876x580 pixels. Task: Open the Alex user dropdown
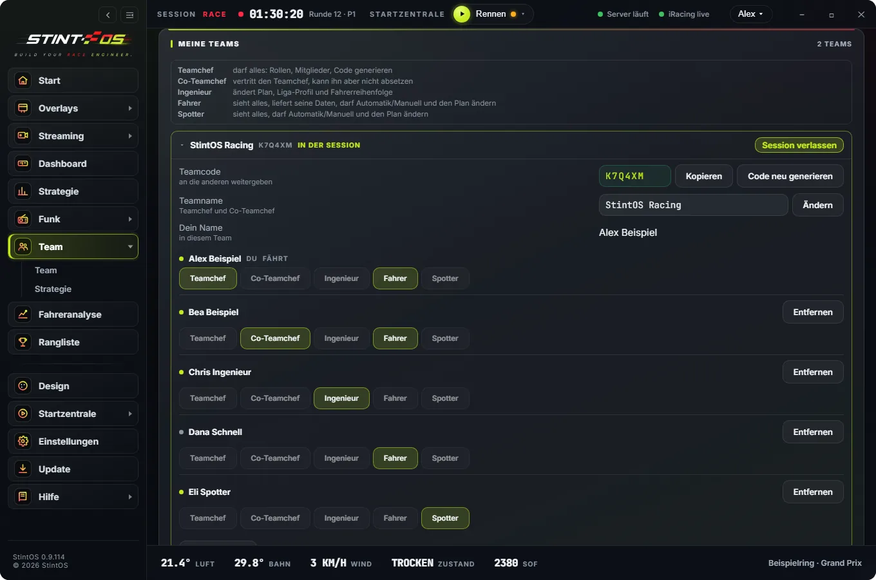(x=750, y=14)
